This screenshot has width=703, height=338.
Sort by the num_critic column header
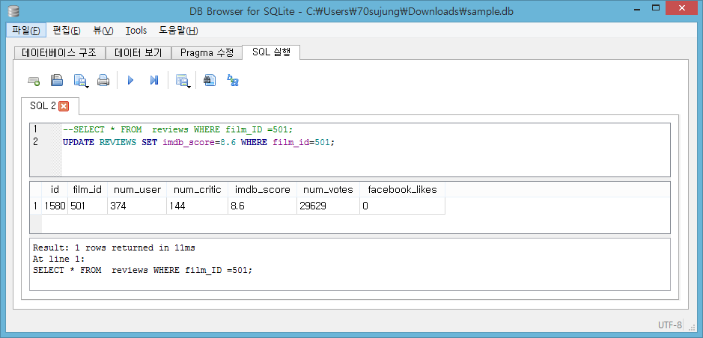tap(197, 190)
